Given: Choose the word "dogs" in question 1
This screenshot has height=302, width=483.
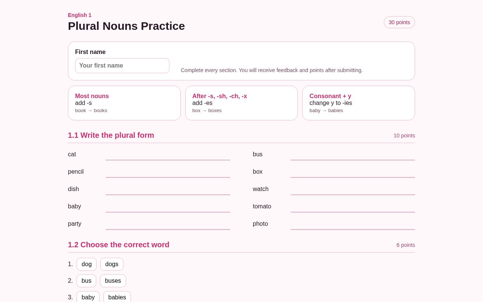Looking at the screenshot, I should [x=112, y=264].
